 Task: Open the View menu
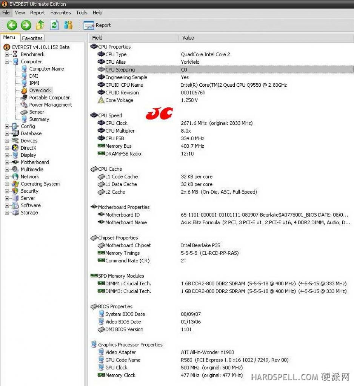tap(20, 12)
